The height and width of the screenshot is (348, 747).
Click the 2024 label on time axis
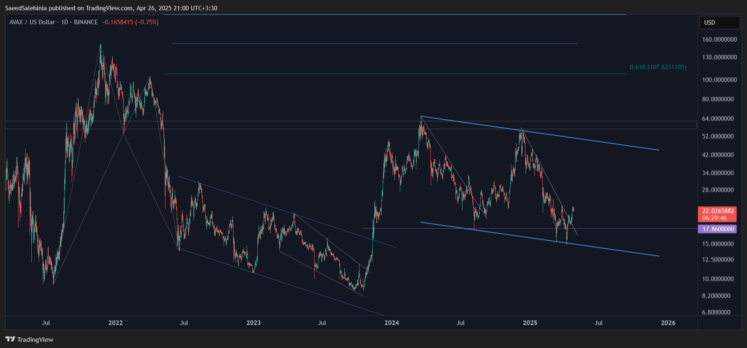[x=392, y=323]
